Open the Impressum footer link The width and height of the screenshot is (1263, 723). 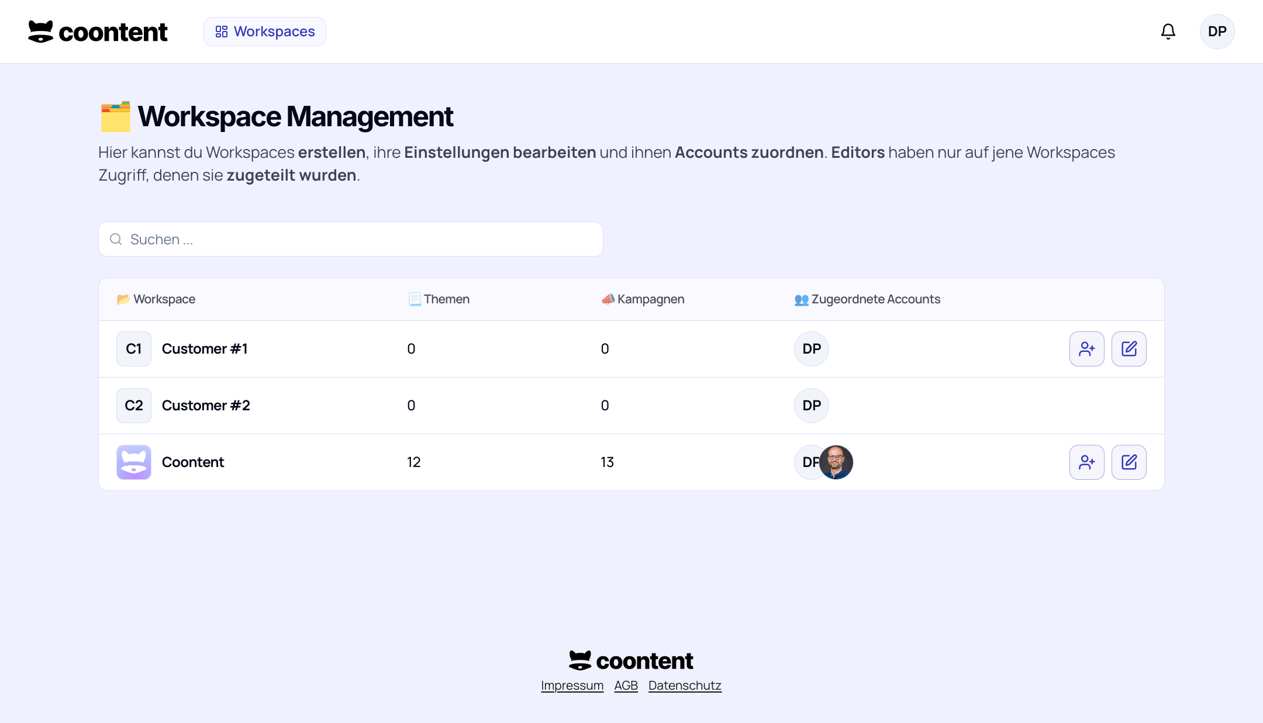572,686
